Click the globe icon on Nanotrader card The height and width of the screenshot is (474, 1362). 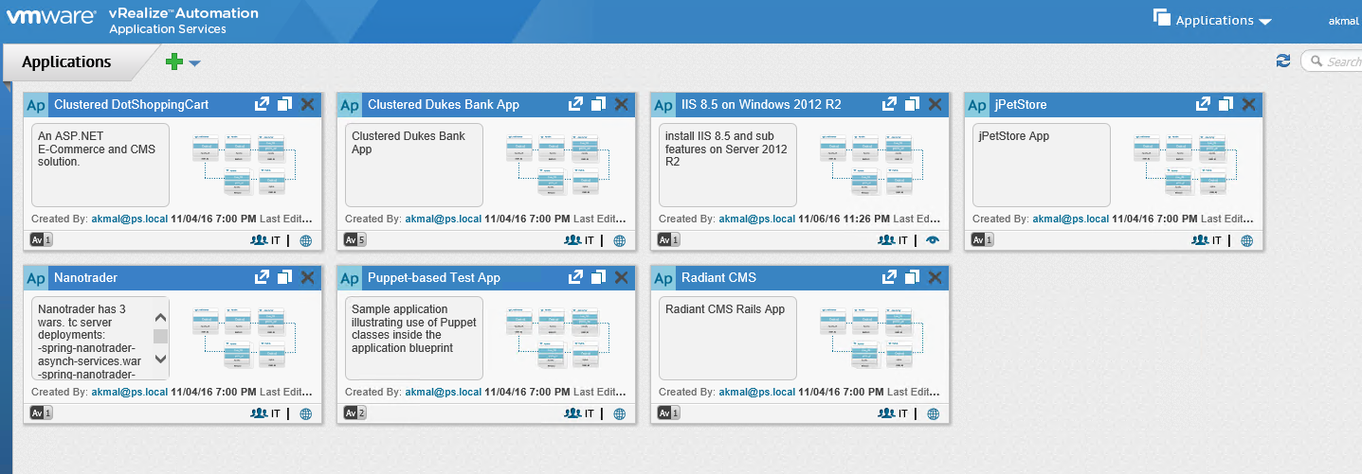point(305,414)
